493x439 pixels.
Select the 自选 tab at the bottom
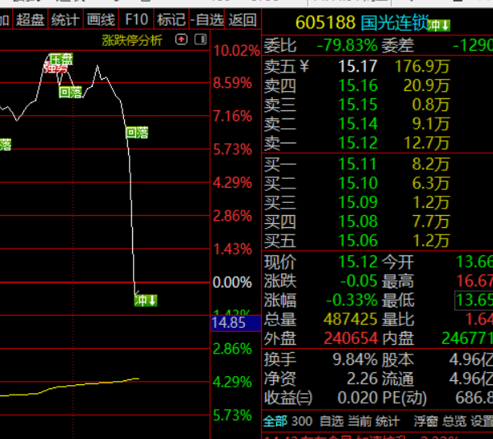(x=332, y=421)
